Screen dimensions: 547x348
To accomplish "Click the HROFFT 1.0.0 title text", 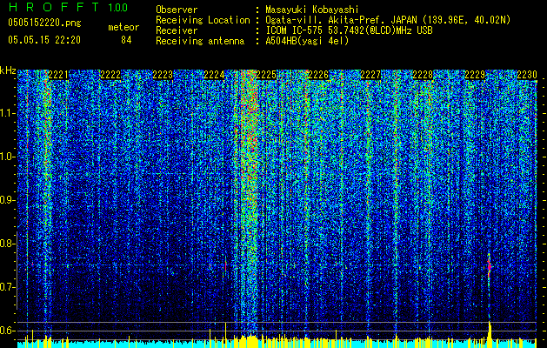I will point(69,7).
